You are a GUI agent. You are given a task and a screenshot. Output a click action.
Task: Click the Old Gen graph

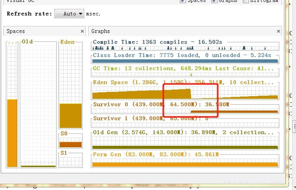(185, 143)
